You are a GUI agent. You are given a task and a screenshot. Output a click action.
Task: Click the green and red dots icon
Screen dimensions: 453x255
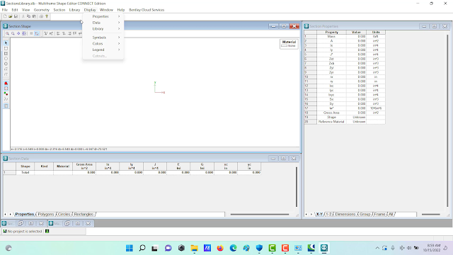(x=6, y=93)
